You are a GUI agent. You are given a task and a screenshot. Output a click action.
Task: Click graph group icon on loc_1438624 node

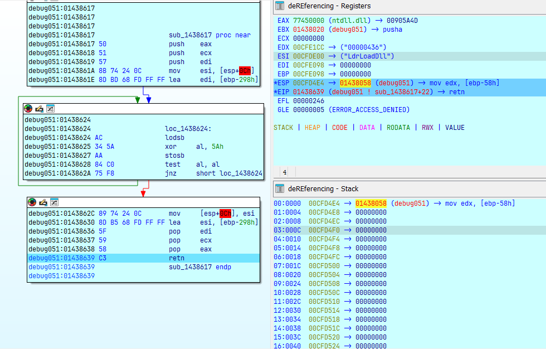point(50,109)
